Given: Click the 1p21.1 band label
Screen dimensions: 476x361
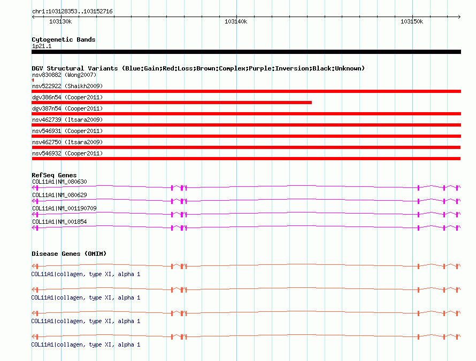Looking at the screenshot, I should pos(42,46).
